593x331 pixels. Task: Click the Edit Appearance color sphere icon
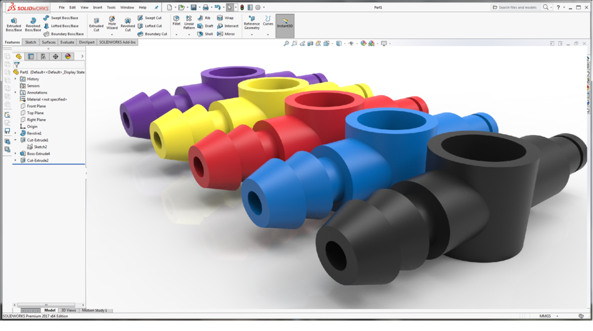click(x=363, y=43)
